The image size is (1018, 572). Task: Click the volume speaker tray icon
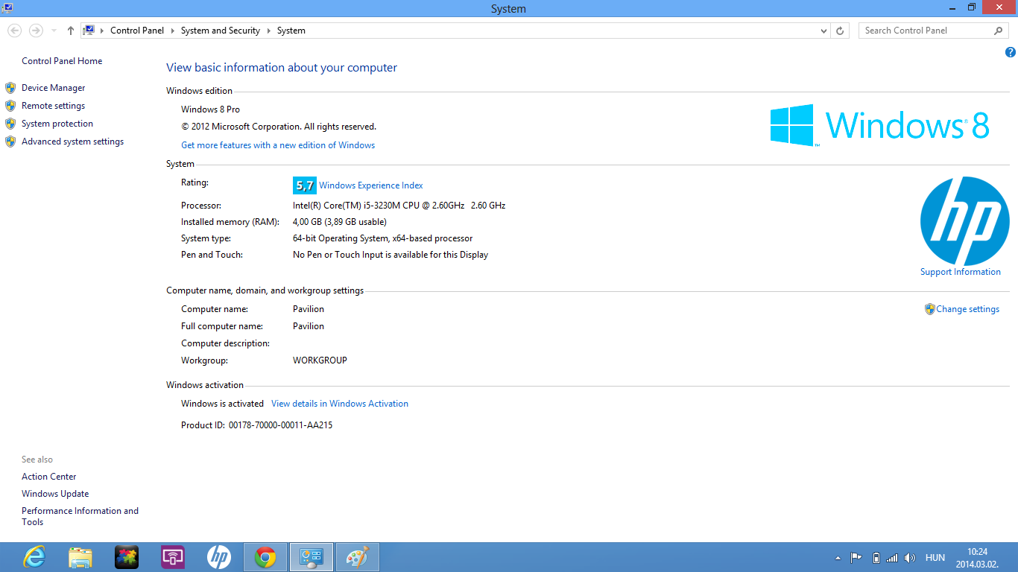pos(909,558)
